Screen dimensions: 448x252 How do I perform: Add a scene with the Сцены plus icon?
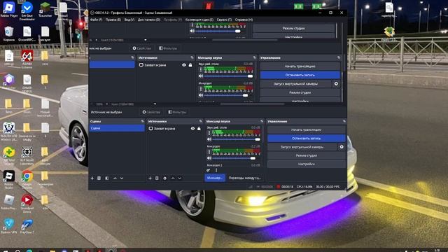(x=92, y=178)
